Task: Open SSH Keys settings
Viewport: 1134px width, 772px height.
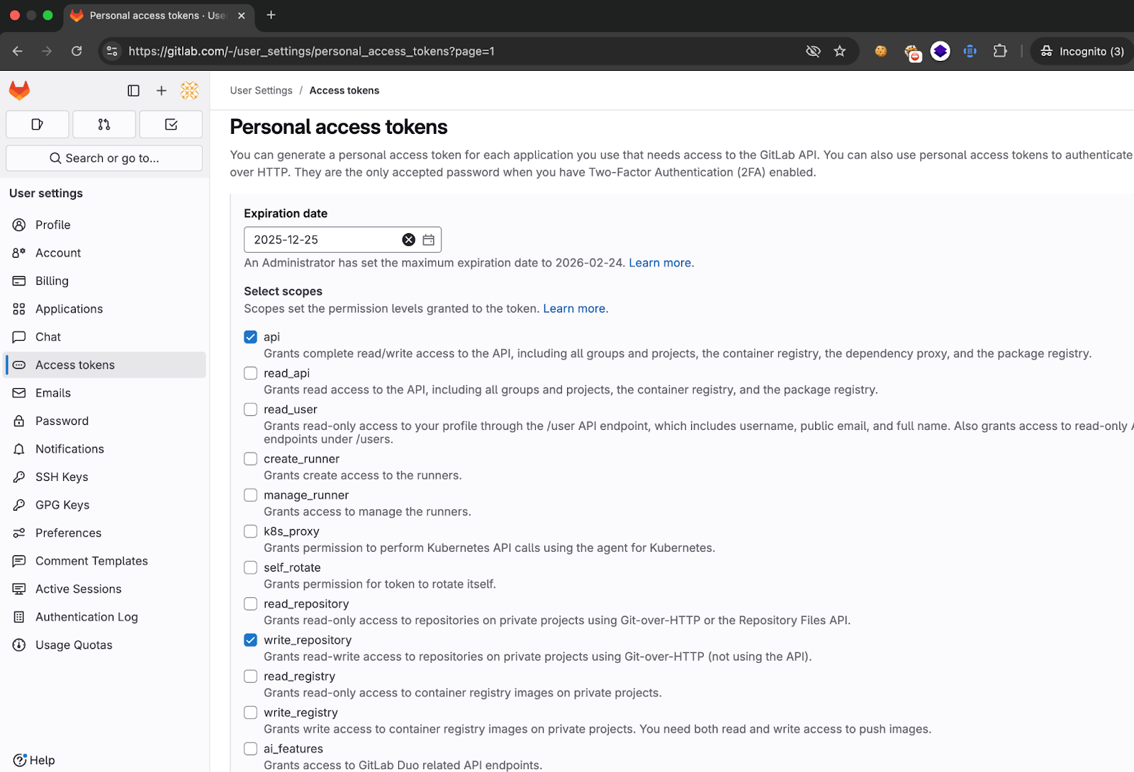Action: [105, 477]
